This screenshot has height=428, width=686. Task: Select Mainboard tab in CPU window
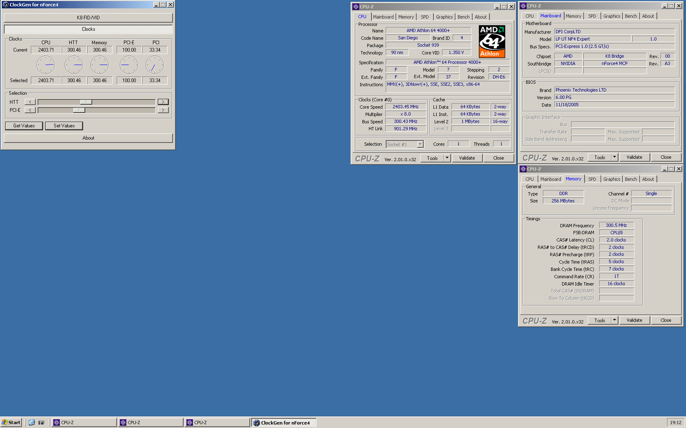pos(383,17)
